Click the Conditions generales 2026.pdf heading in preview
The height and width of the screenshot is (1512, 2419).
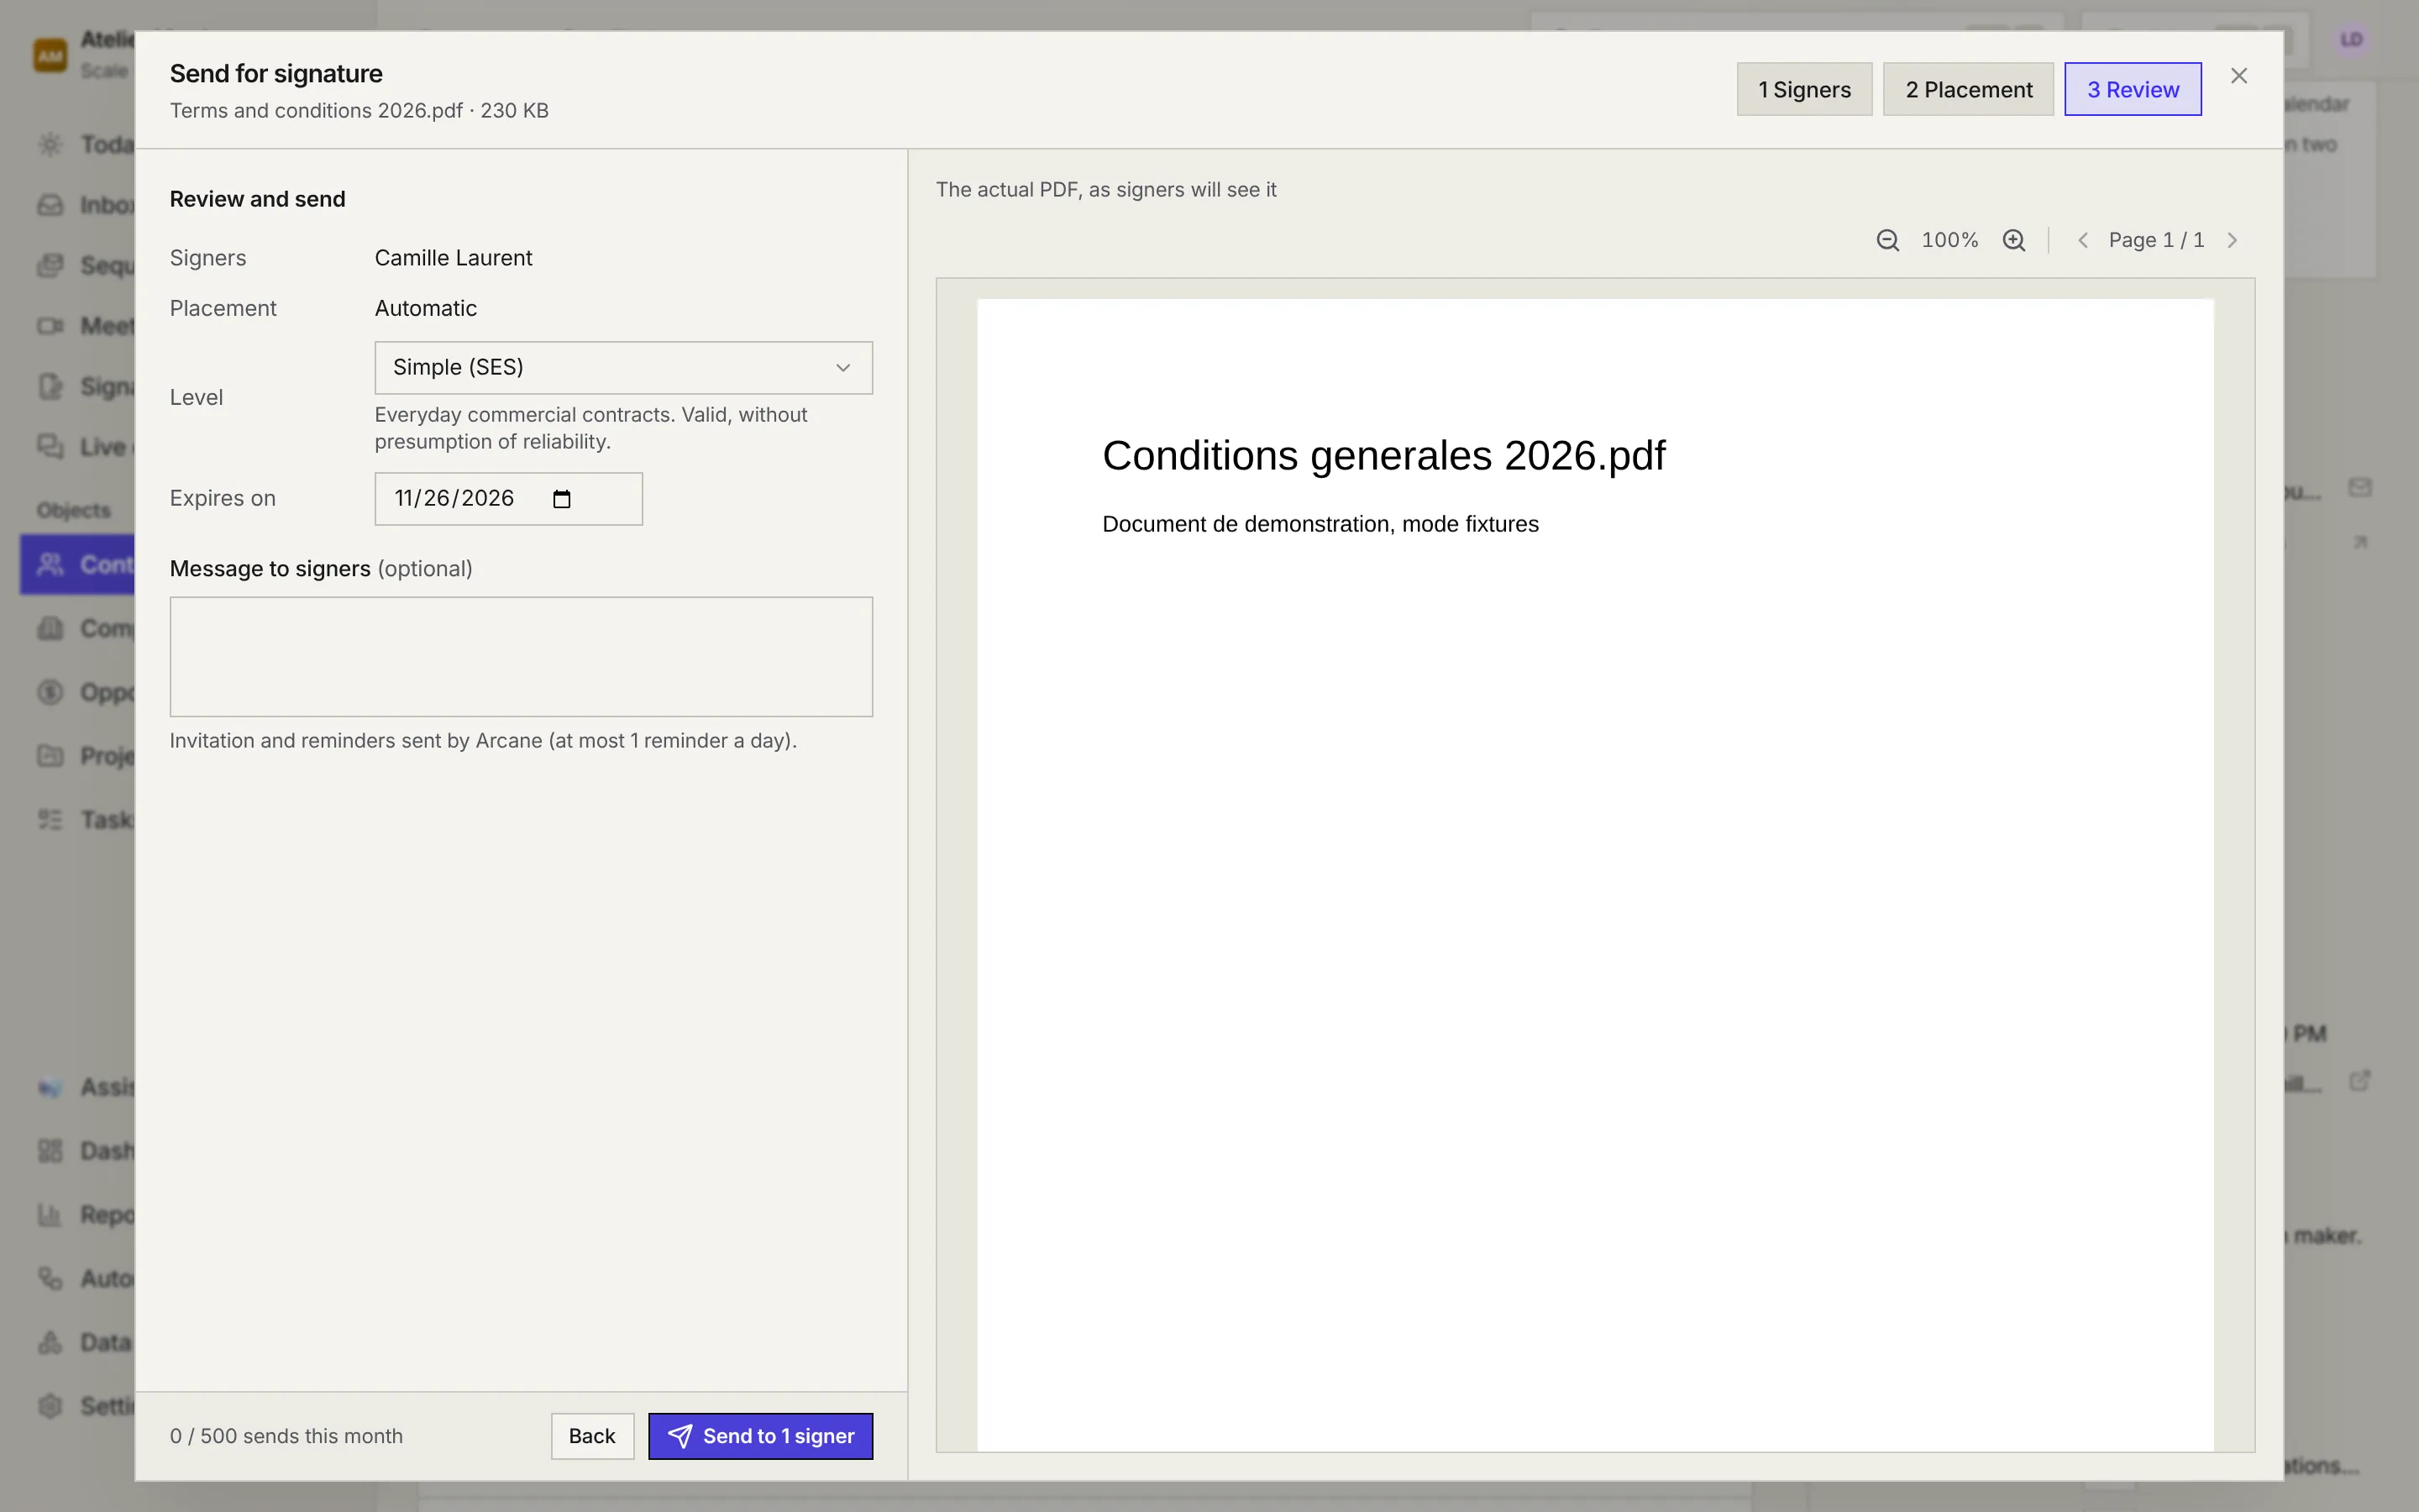(1383, 455)
